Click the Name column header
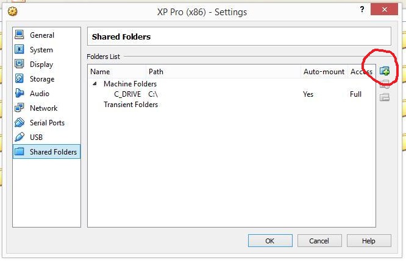The height and width of the screenshot is (261, 406). 100,72
